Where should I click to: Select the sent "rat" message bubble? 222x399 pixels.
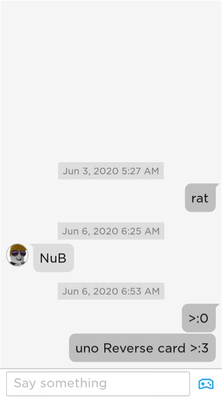pos(200,198)
